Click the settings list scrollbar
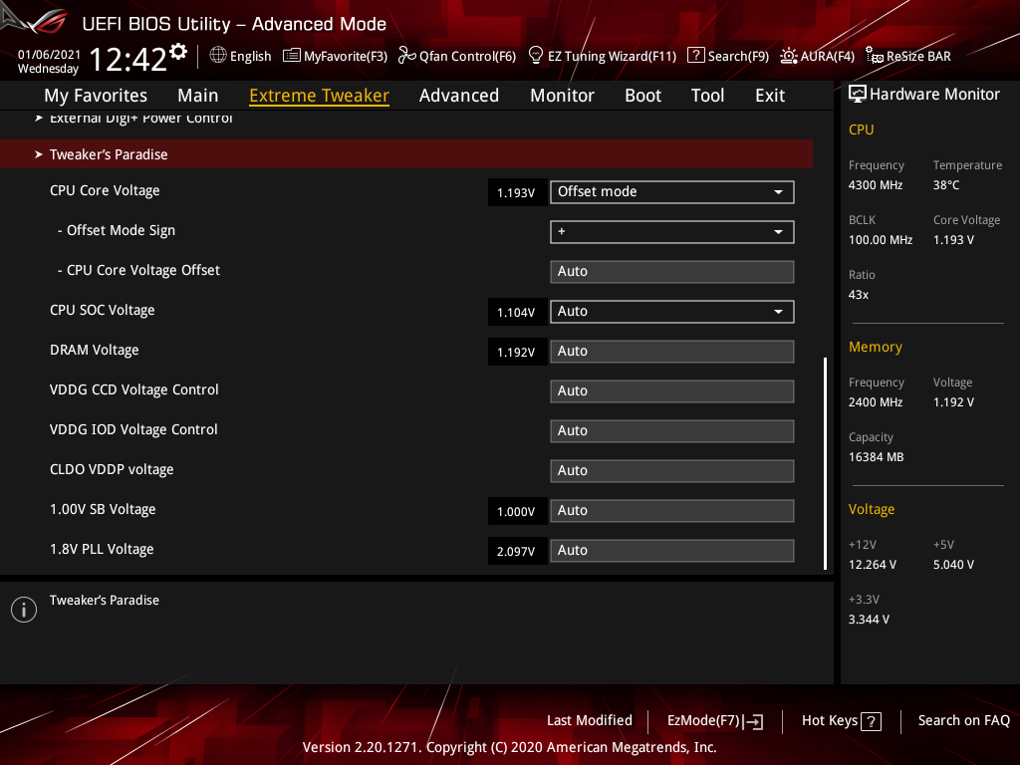1020x765 pixels. [x=826, y=463]
